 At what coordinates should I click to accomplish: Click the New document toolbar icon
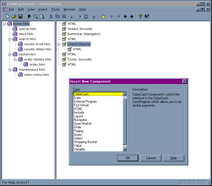[x=8, y=17]
